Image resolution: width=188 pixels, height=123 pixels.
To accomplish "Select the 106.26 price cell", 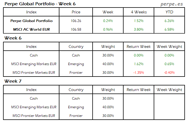I will 76,21.
